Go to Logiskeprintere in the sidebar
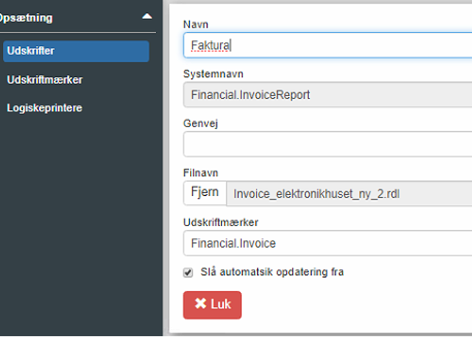The width and height of the screenshot is (472, 337). 45,108
